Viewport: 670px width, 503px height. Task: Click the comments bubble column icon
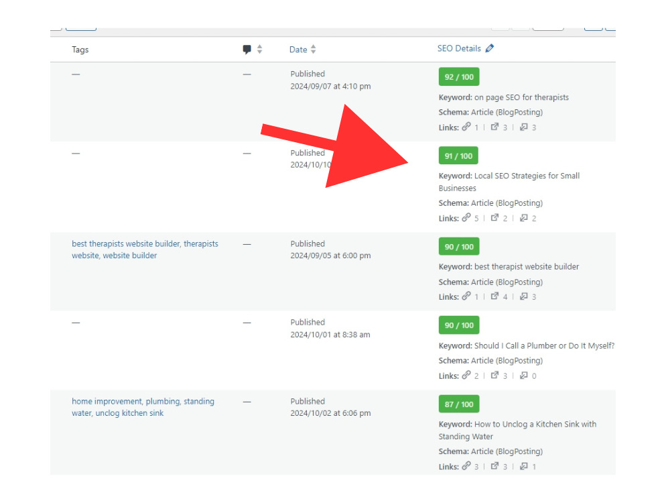247,50
